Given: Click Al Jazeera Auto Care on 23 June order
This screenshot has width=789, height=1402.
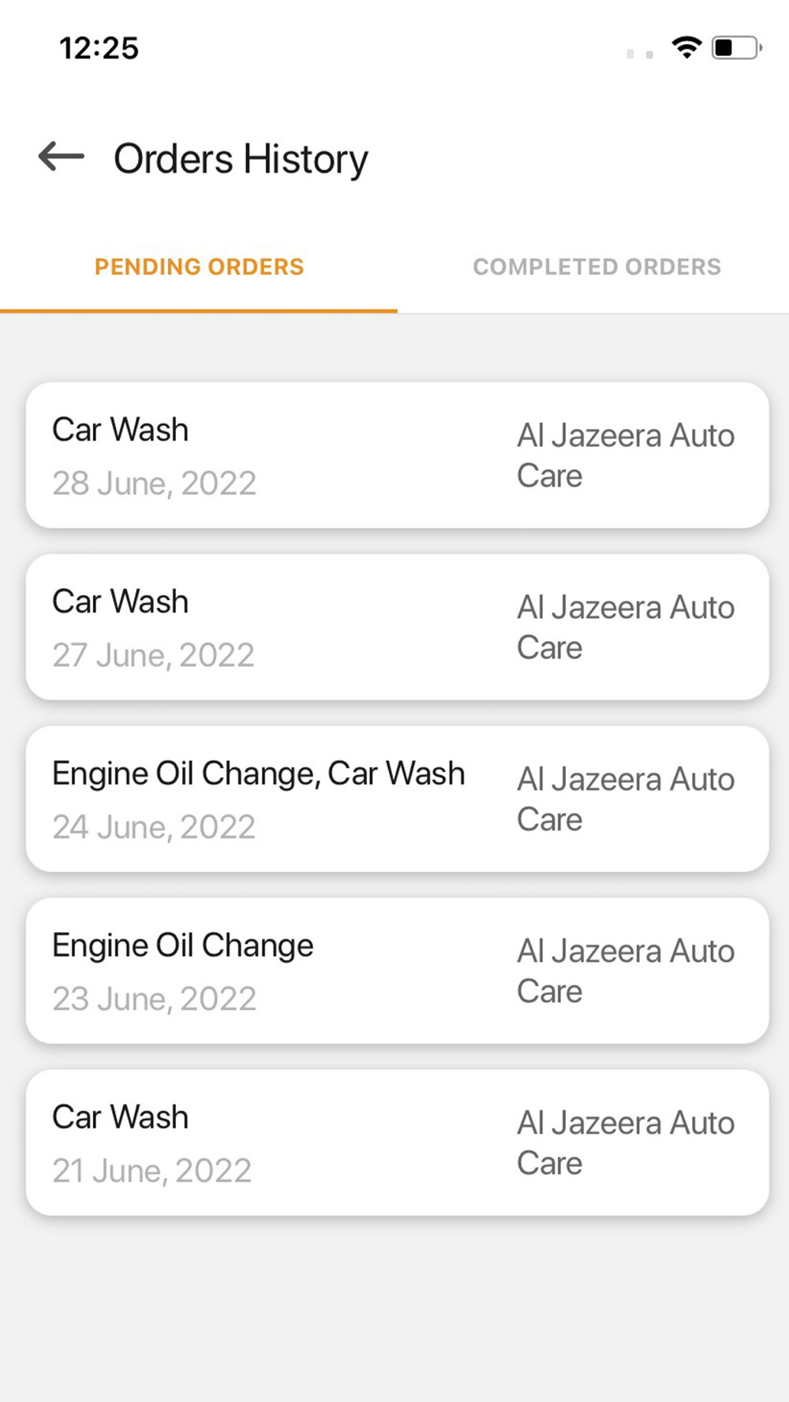Looking at the screenshot, I should click(626, 971).
